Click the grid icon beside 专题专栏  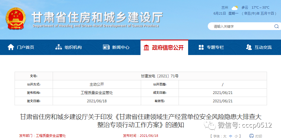coord(201,47)
